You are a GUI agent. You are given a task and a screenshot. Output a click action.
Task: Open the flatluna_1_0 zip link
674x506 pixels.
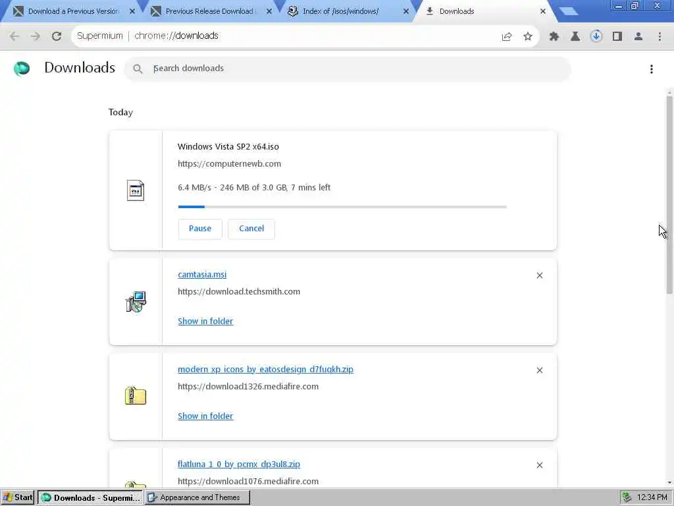coord(239,464)
